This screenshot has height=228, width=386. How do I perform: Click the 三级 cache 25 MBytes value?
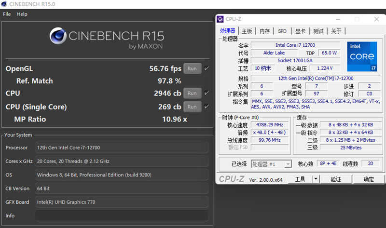click(351, 148)
